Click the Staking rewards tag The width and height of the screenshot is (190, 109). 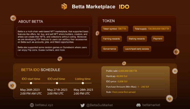click(x=137, y=39)
